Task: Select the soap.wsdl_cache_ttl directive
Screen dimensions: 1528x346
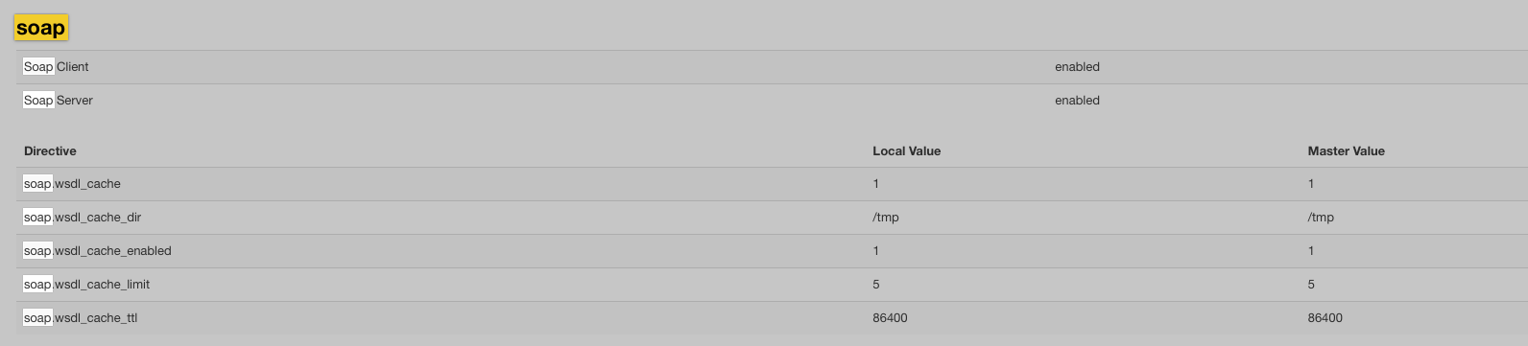Action: [x=81, y=318]
